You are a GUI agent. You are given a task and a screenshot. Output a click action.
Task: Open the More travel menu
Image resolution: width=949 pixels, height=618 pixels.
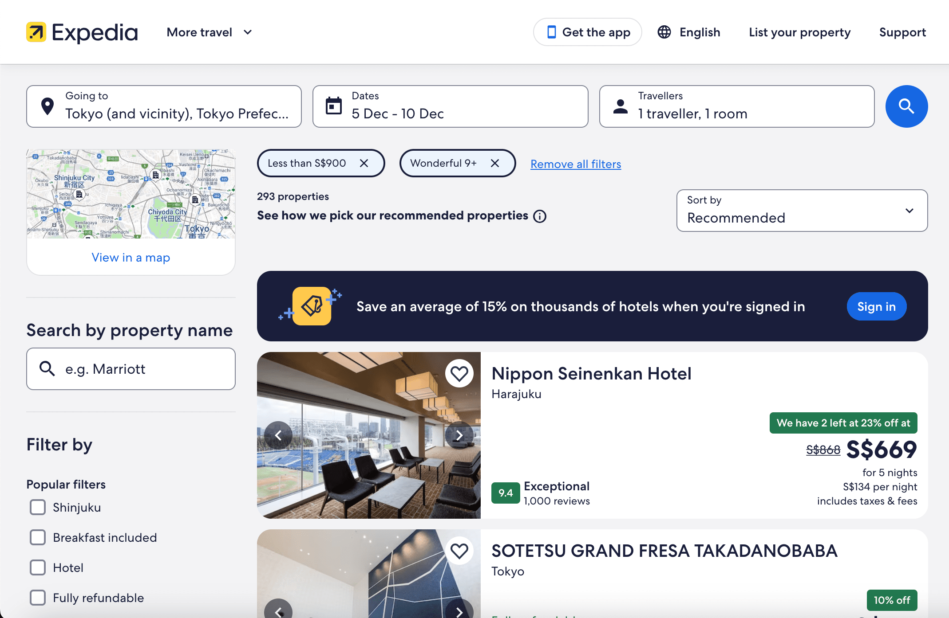click(x=209, y=32)
